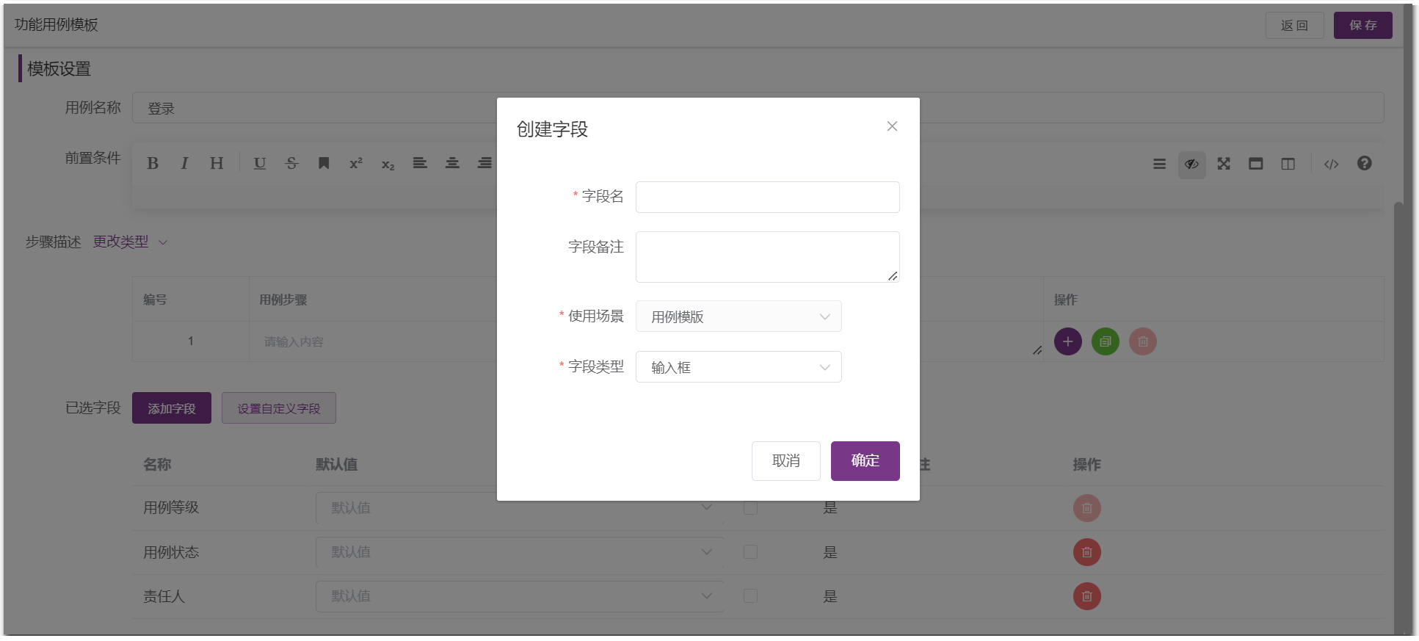Open the 字段类型 dropdown

click(x=738, y=367)
